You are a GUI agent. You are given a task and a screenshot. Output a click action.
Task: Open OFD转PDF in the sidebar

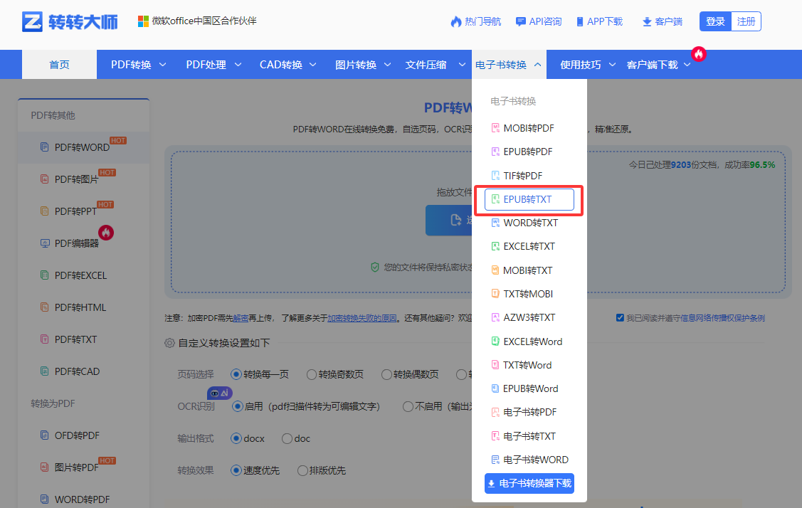pyautogui.click(x=77, y=435)
